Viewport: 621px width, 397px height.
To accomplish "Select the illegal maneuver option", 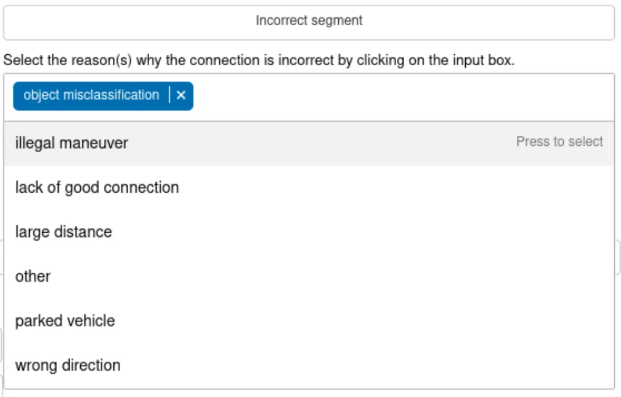I will coord(72,143).
